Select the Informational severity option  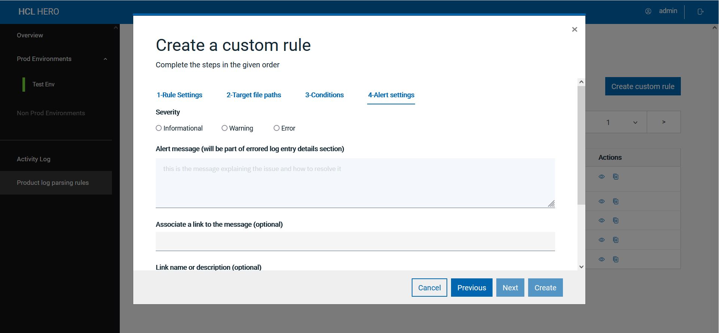[x=159, y=128]
